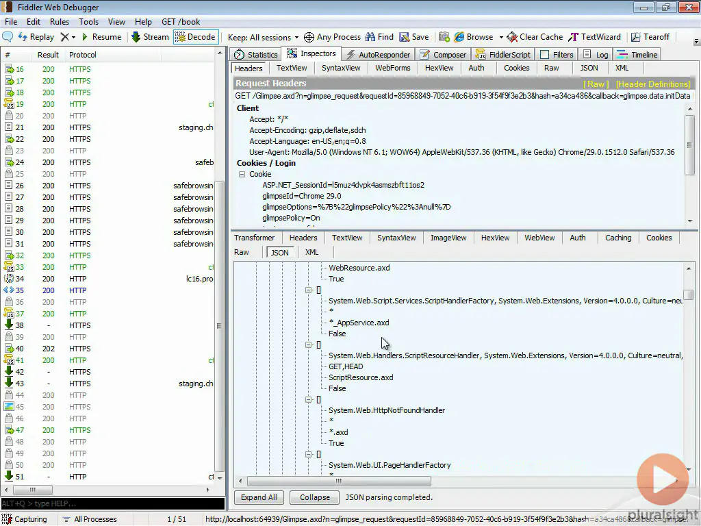
Task: Open the response Caching tab
Action: (618, 238)
